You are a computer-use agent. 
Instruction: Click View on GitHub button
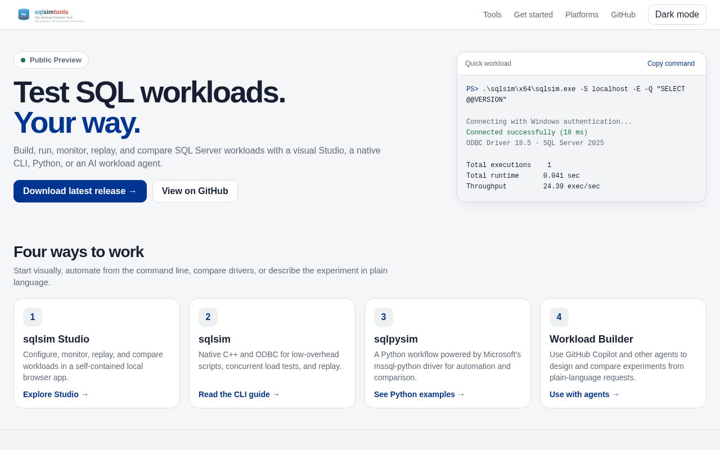195,191
